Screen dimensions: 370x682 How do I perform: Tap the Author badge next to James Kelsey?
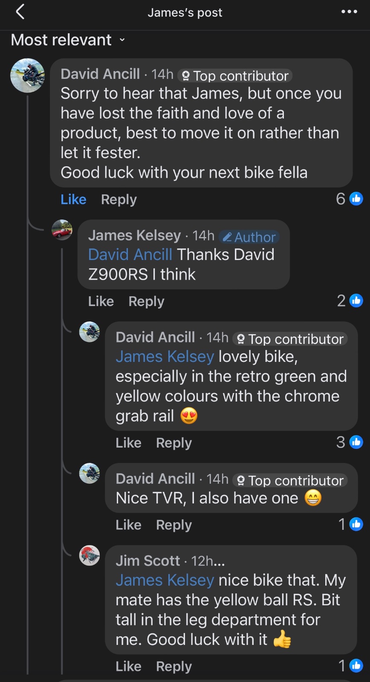(x=249, y=237)
